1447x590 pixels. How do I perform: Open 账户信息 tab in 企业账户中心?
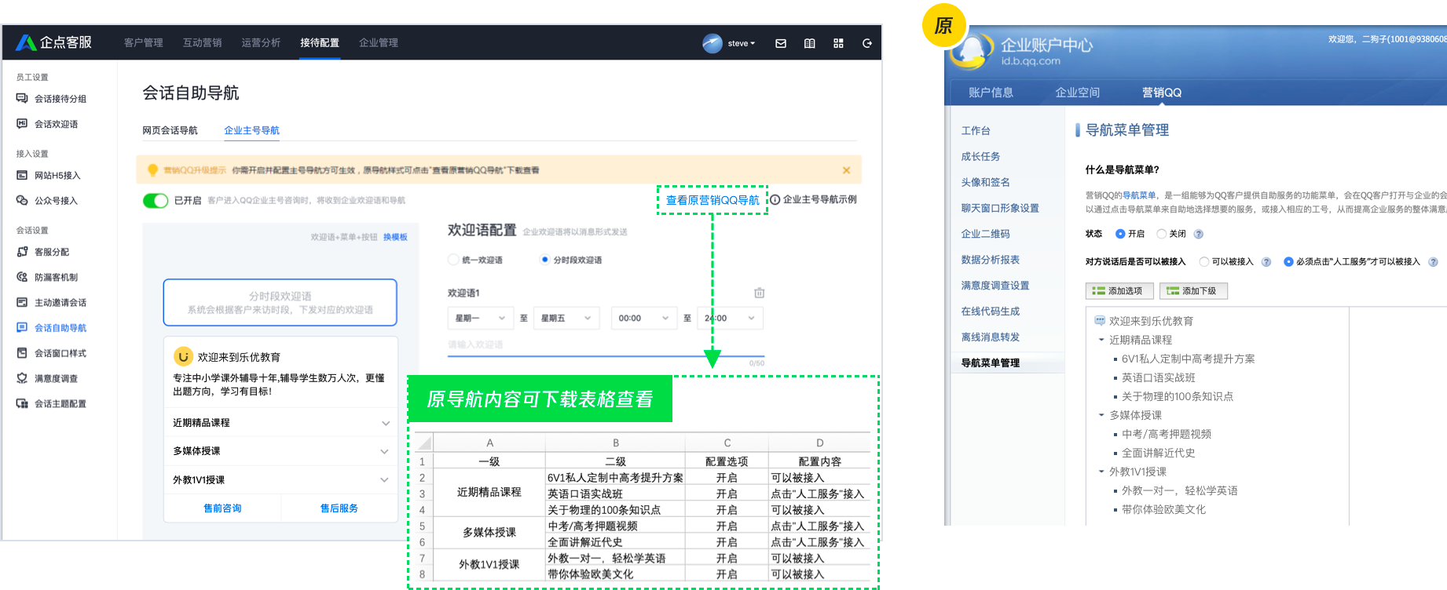pos(991,93)
